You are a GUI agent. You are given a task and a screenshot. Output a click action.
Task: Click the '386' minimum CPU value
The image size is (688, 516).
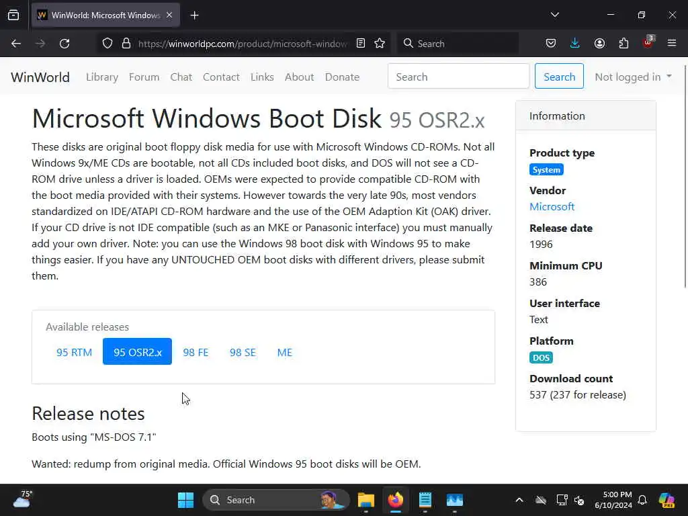(x=538, y=282)
